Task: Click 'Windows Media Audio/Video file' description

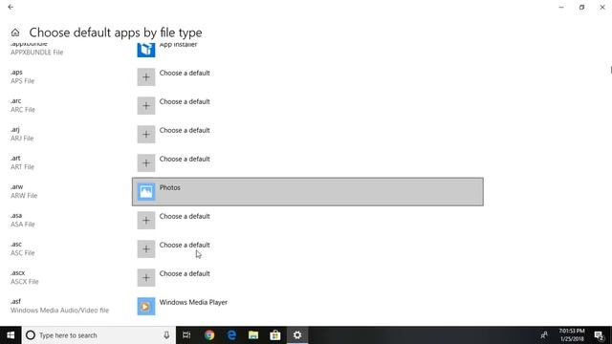Action: (59, 311)
